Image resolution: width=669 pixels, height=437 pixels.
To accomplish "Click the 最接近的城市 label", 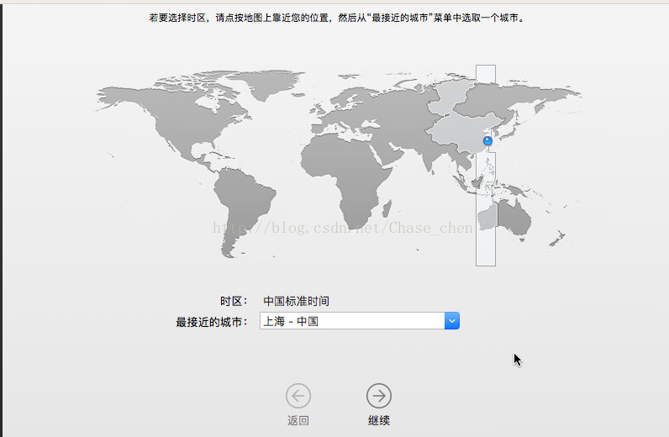I will (212, 322).
